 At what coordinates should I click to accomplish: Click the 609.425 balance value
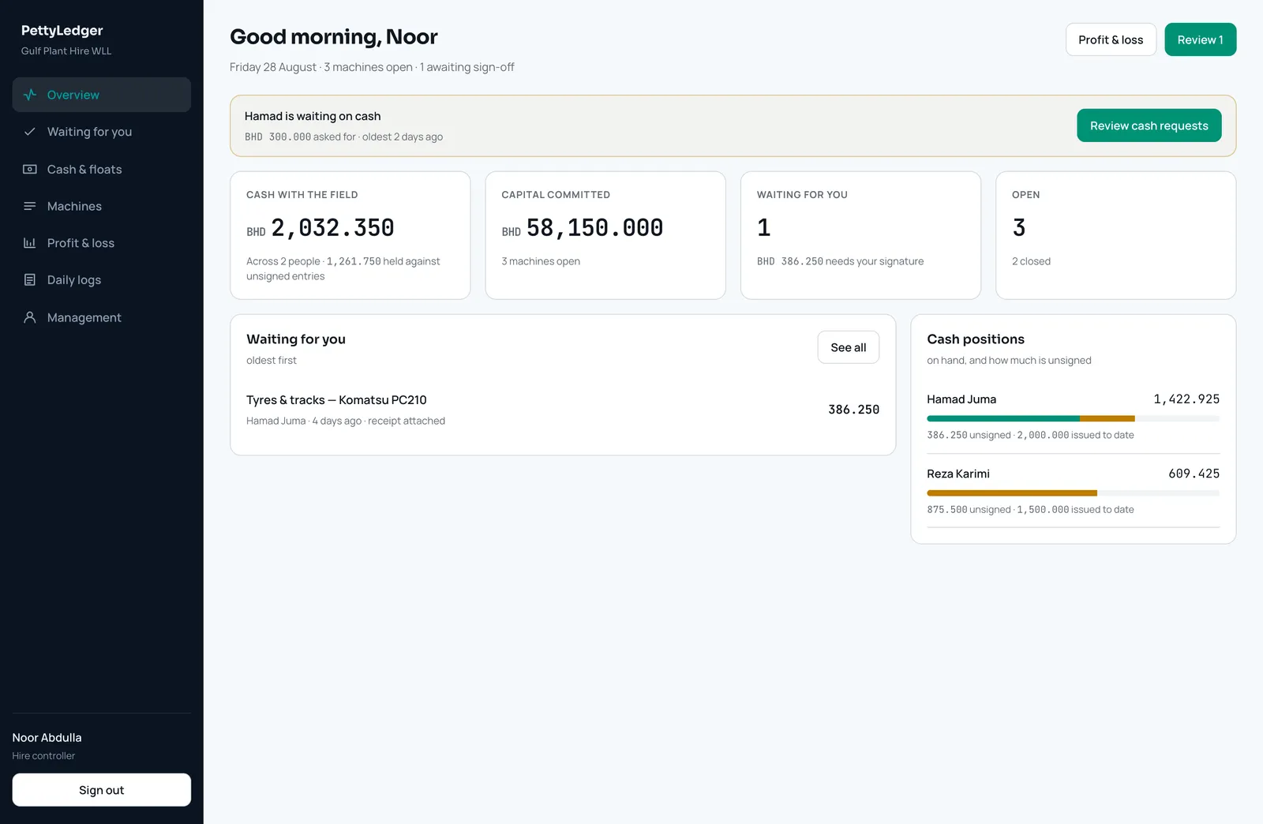click(1194, 474)
